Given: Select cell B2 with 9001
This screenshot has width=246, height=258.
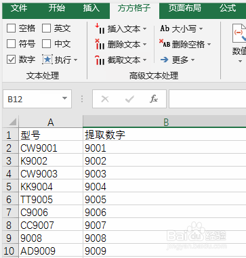Looking at the screenshot, I should 165,148.
